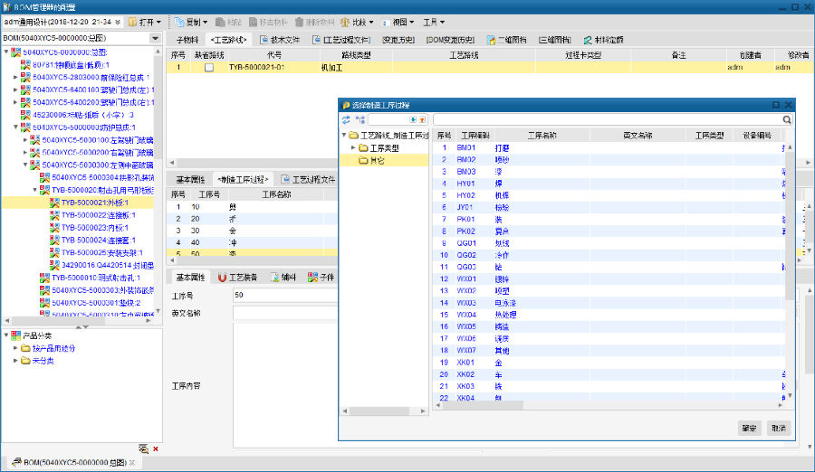Viewport: 815px width, 472px height.
Task: Expand the 按产品用途分 folder node
Action: [x=15, y=348]
